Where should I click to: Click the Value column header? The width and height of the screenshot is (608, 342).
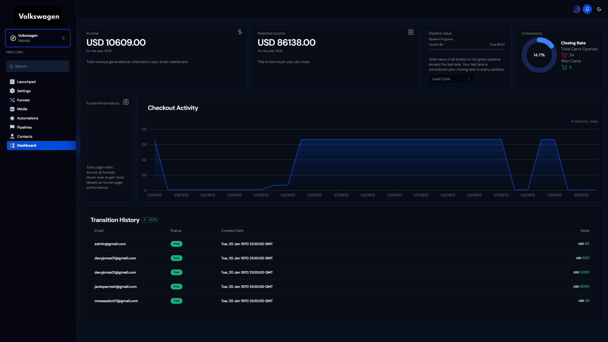585,231
